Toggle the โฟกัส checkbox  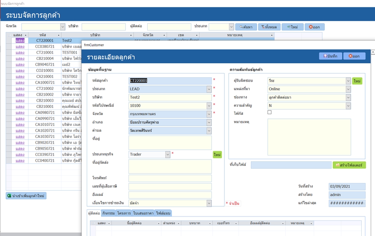[x=270, y=113]
